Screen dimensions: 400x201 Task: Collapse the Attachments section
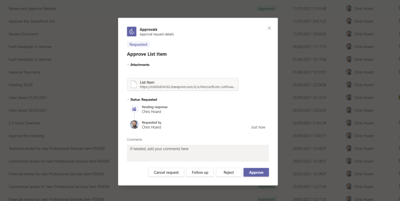coord(128,65)
